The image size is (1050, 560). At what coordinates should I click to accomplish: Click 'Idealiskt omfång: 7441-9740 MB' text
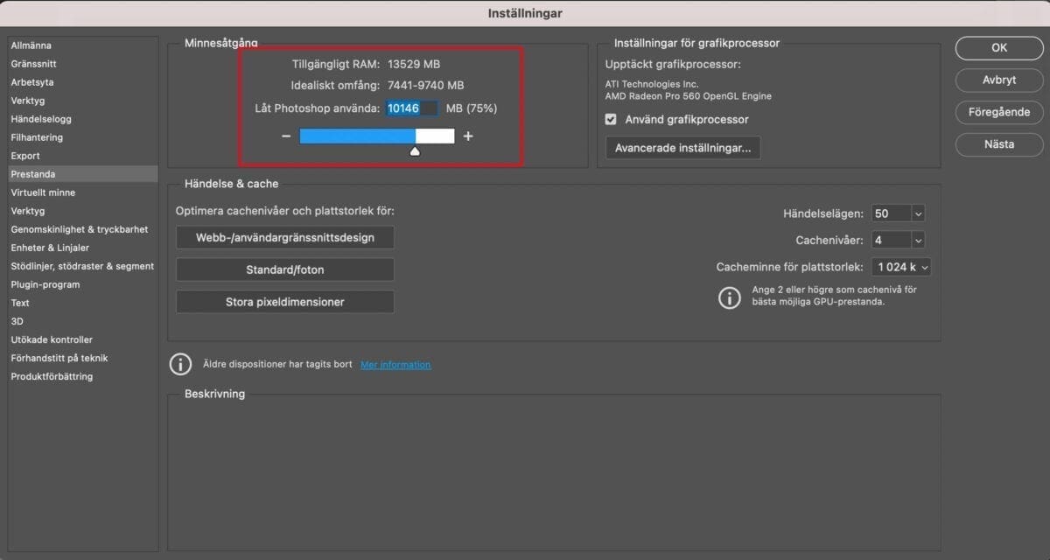click(x=377, y=86)
